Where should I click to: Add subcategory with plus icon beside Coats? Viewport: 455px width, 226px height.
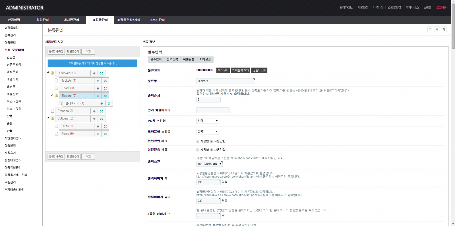click(x=98, y=88)
